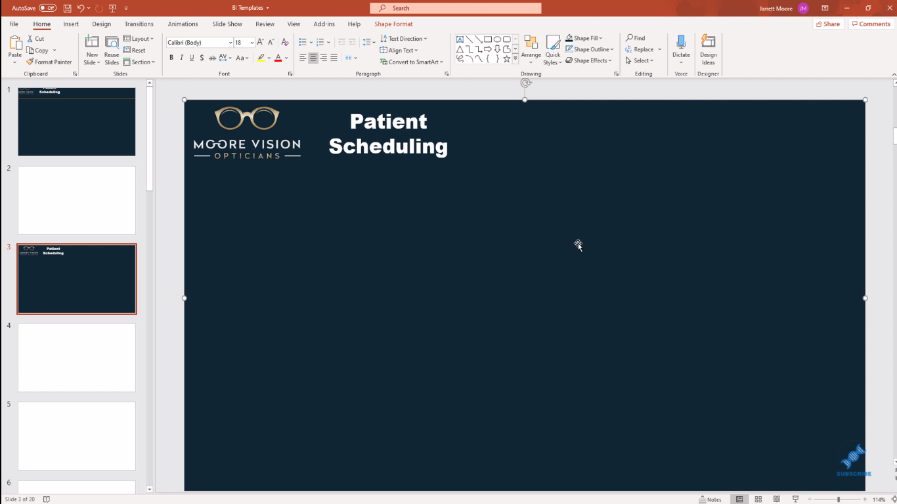Switch to the Insert tab
Viewport: 897px width, 504px height.
tap(71, 24)
